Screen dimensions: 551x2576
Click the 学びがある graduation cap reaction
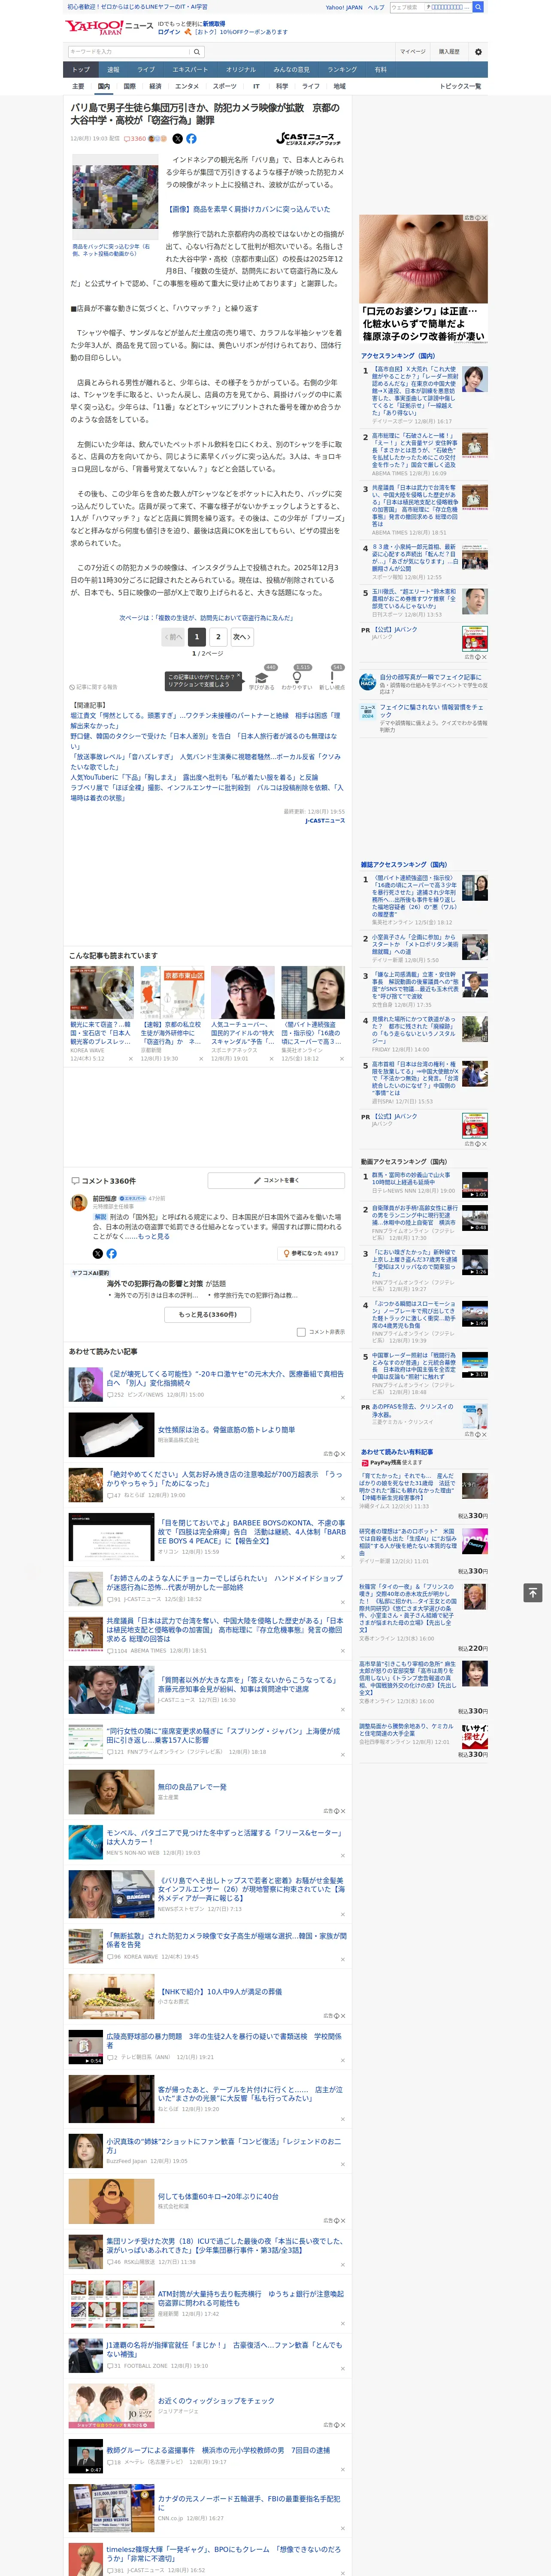click(262, 679)
